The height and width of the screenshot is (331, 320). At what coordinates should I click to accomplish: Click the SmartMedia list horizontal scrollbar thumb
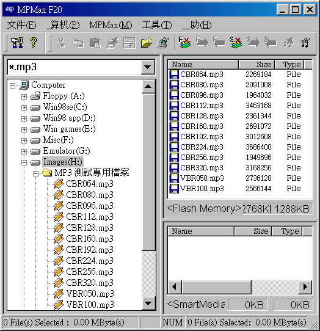(216, 287)
